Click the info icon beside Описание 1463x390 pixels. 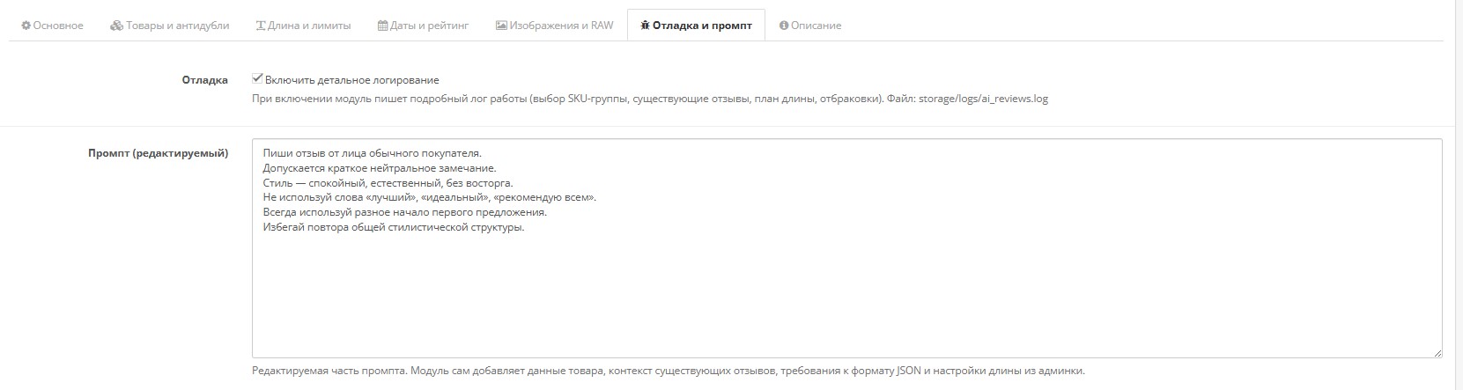coord(784,26)
